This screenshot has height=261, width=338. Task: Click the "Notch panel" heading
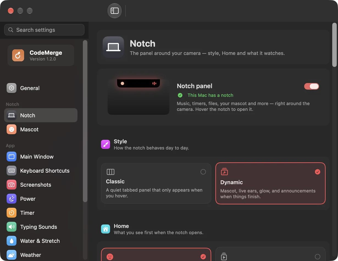tap(195, 86)
